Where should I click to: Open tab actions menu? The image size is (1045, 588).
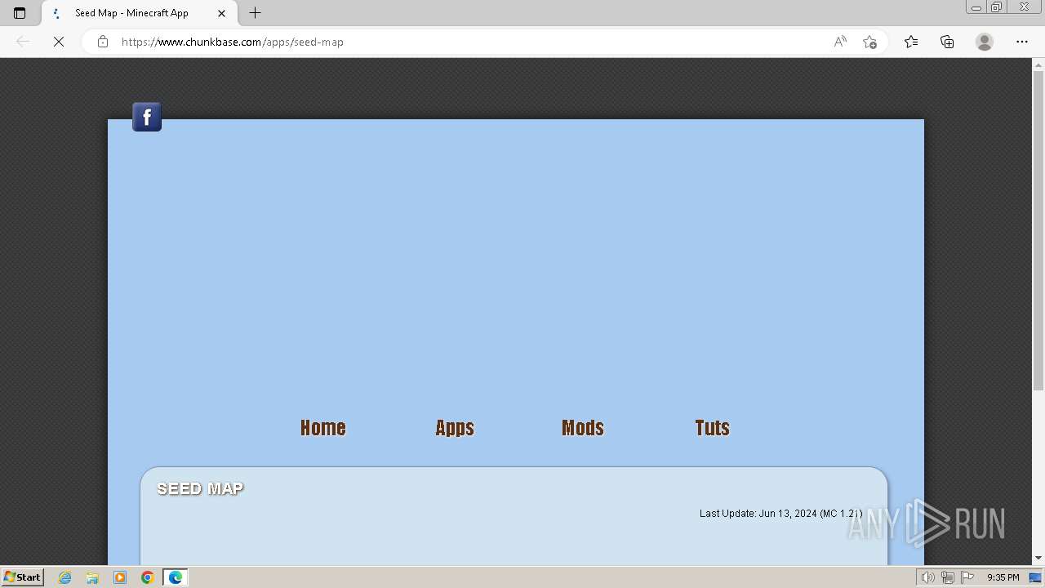click(x=20, y=13)
